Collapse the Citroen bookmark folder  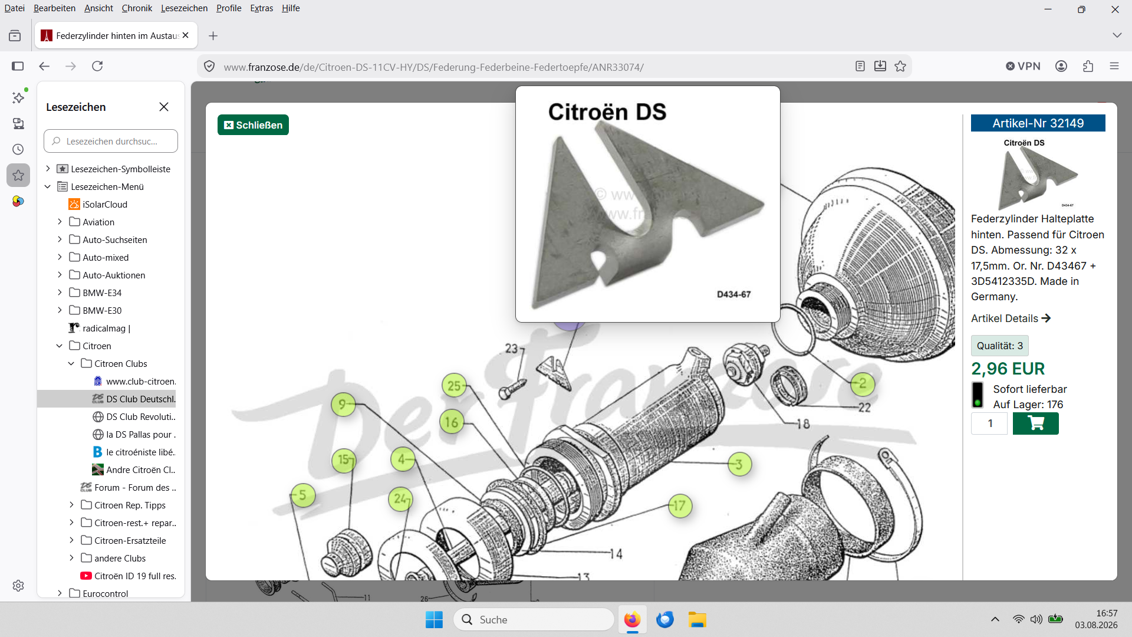tap(60, 346)
